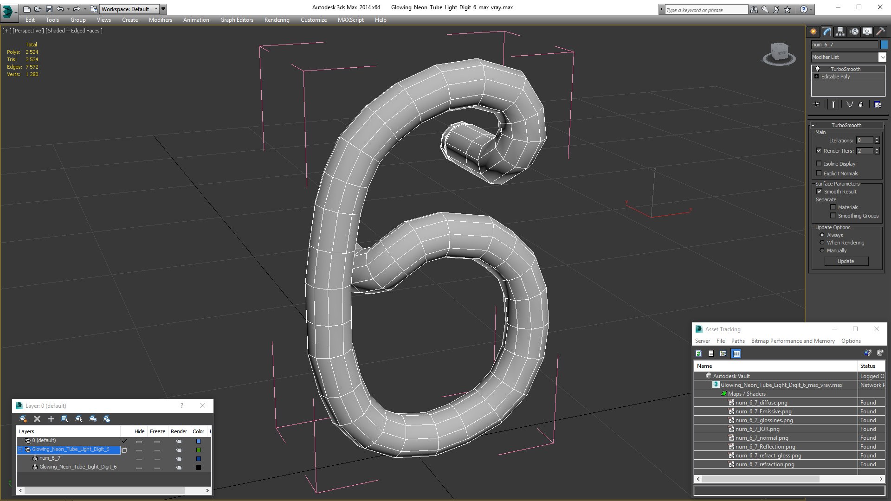
Task: Refresh the Asset Tracking list
Action: (x=698, y=353)
